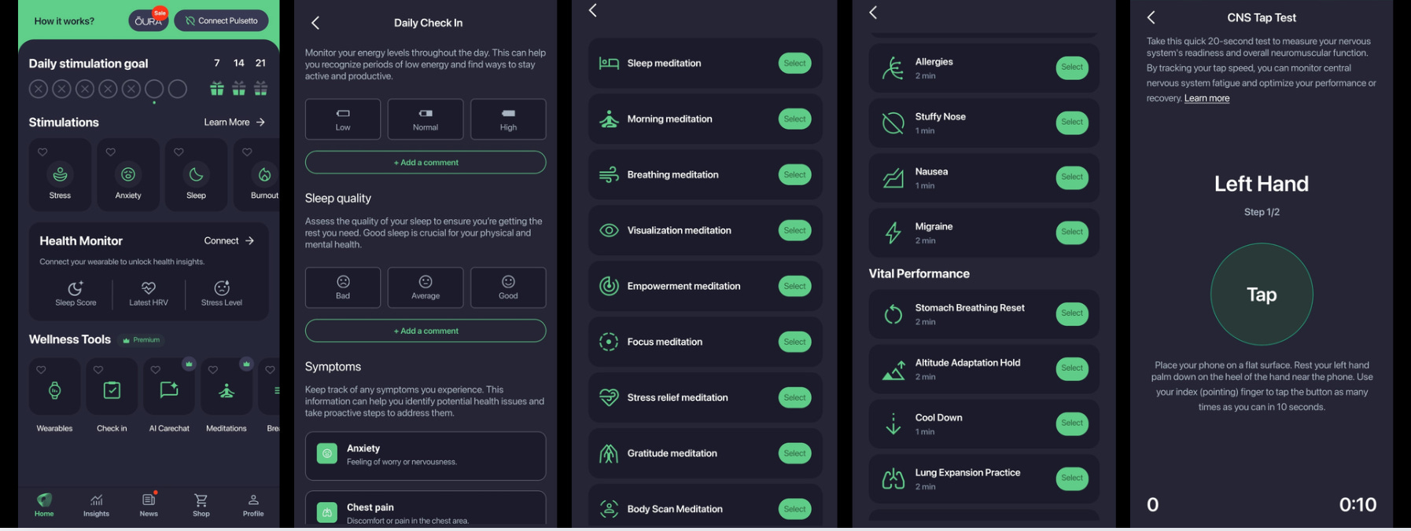The width and height of the screenshot is (1411, 531).
Task: Tap the Altitude Adaptation Hold icon
Action: pyautogui.click(x=893, y=369)
